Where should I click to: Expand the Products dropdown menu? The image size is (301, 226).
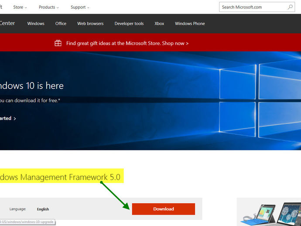tap(49, 7)
